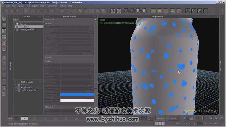Viewport: 226px width, 127px height.
Task: Click the globe script icon in toolbar
Action: coord(206,11)
